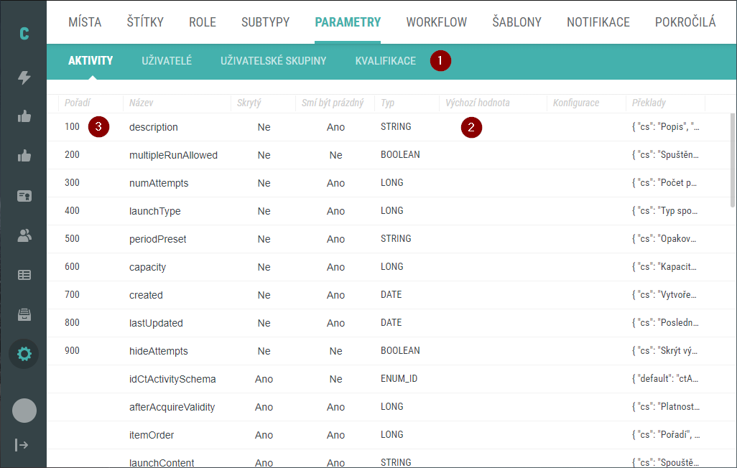Open the UŽIVATELSKÉ SKUPINY sub-tab
737x468 pixels.
tap(273, 61)
